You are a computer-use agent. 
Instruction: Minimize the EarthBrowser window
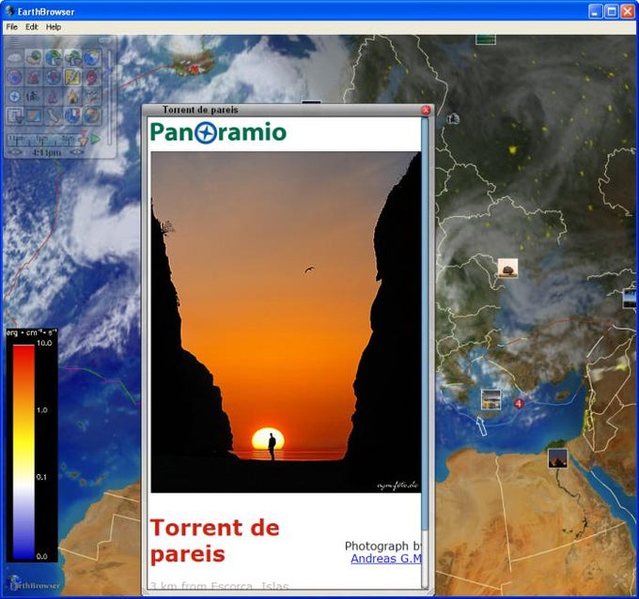coord(596,11)
